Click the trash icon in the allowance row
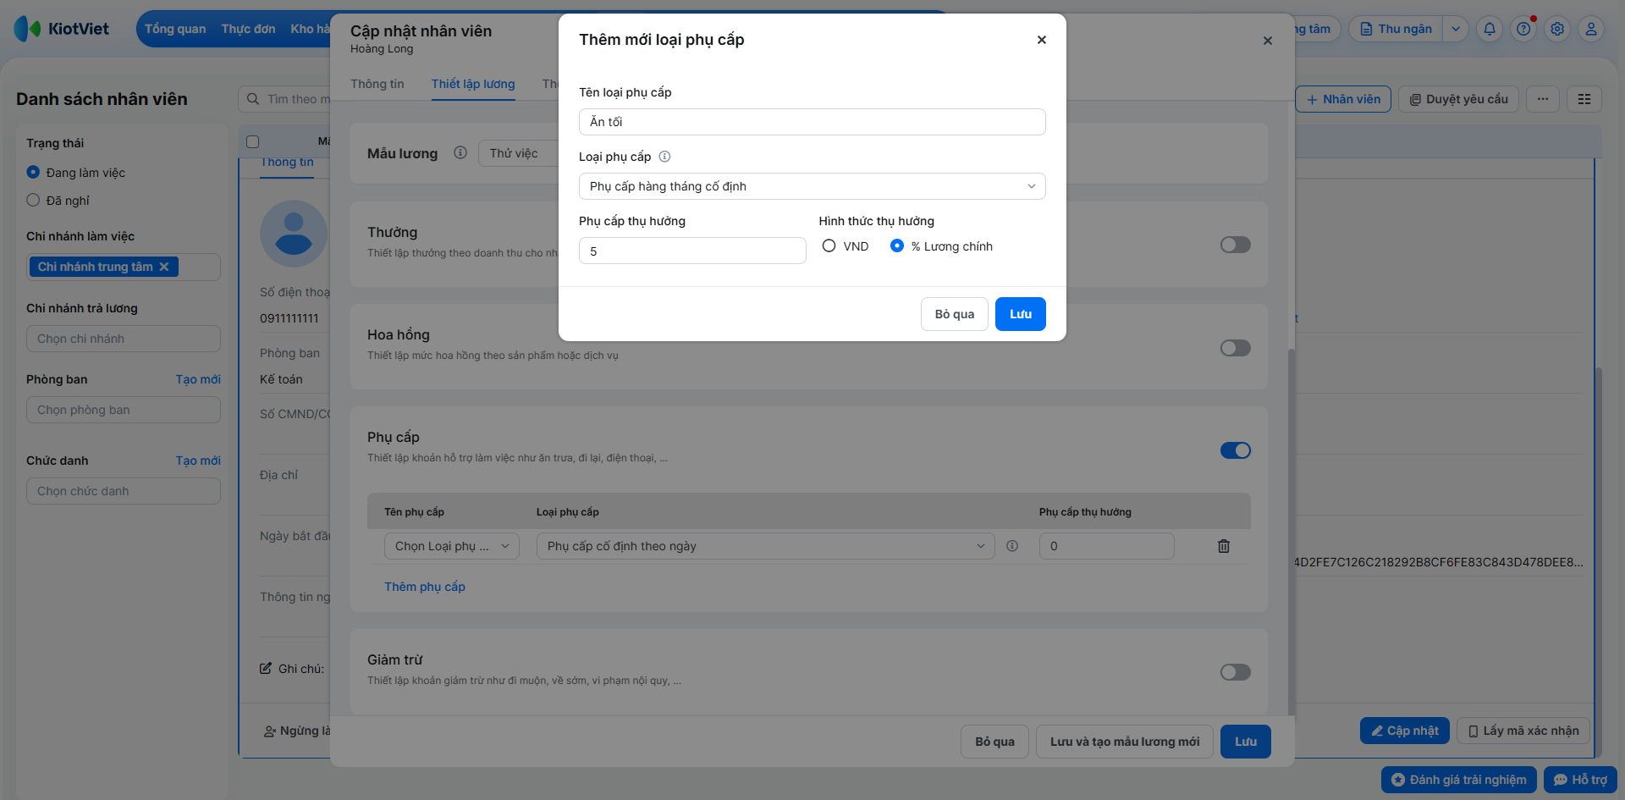 (x=1223, y=546)
